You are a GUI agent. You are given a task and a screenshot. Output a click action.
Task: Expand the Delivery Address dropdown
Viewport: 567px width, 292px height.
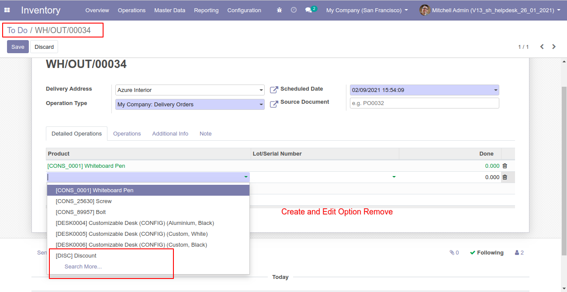[x=261, y=90]
